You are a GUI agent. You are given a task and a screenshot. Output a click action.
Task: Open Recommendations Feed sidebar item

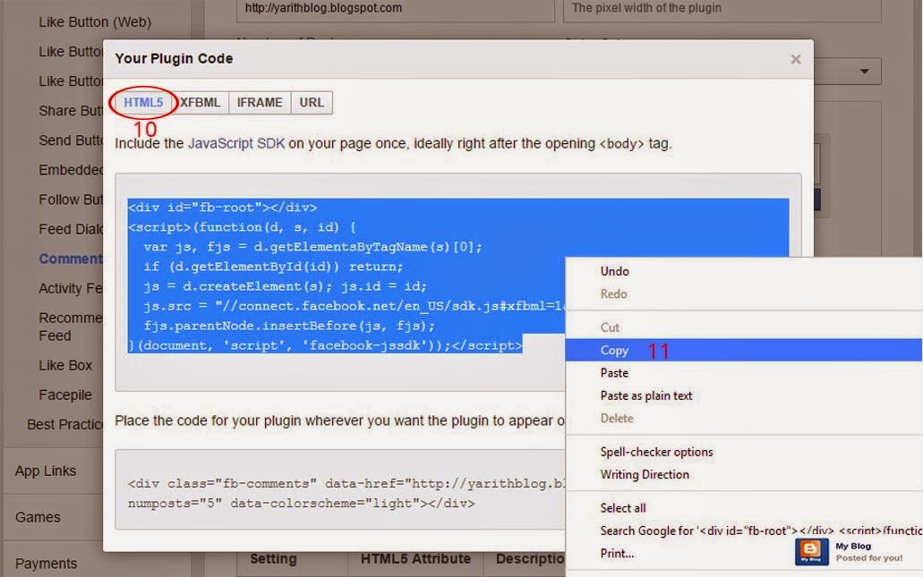click(x=71, y=327)
